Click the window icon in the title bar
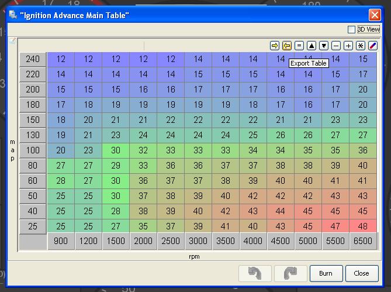This screenshot has width=391, height=292. (x=13, y=15)
